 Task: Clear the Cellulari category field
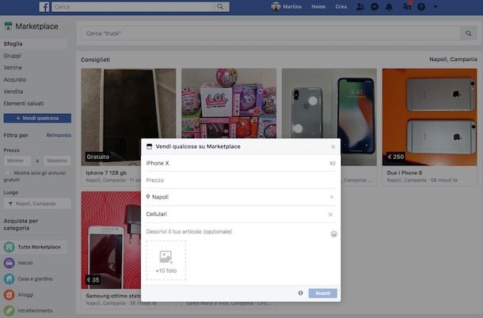[x=330, y=214]
